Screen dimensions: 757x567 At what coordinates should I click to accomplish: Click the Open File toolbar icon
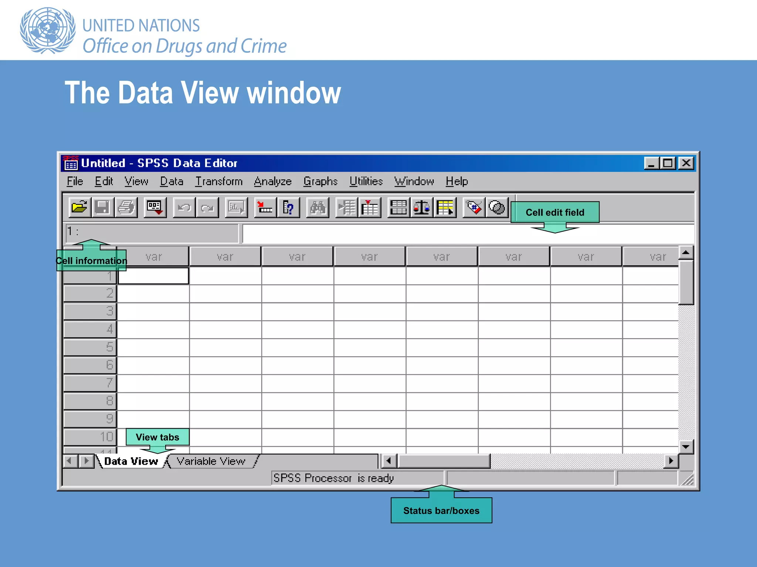[79, 207]
